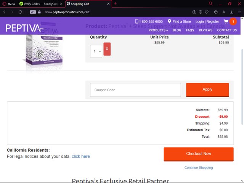Select the Total $55.98 value

click(223, 136)
